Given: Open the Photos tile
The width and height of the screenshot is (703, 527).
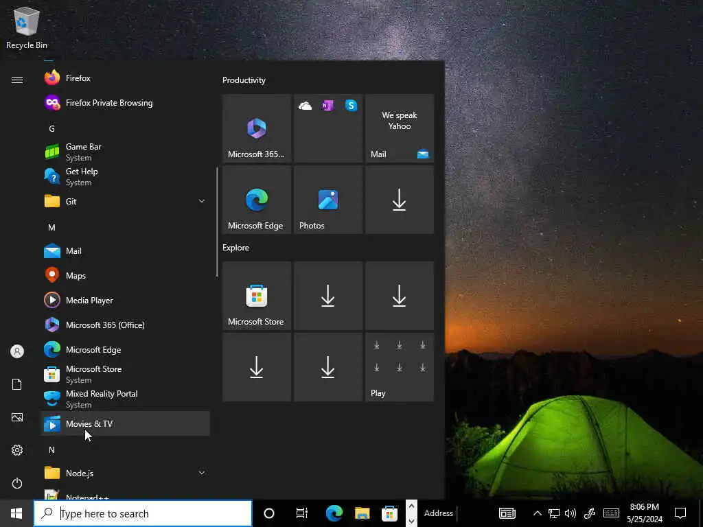Looking at the screenshot, I should click(328, 200).
